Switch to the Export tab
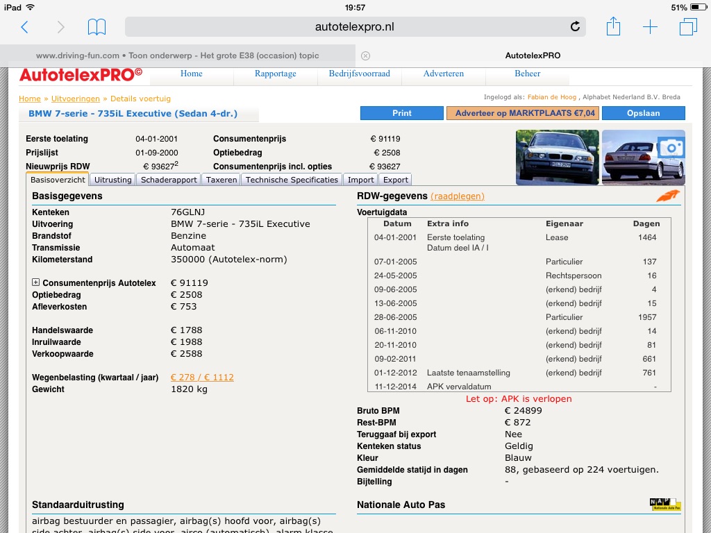 point(395,180)
